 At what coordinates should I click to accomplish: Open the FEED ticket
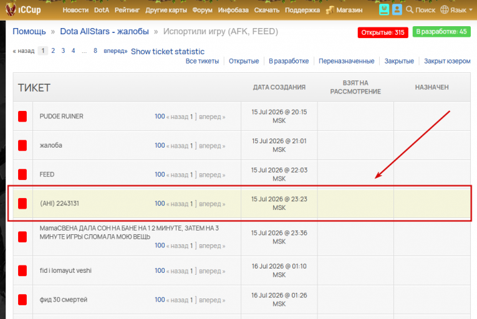coord(47,174)
